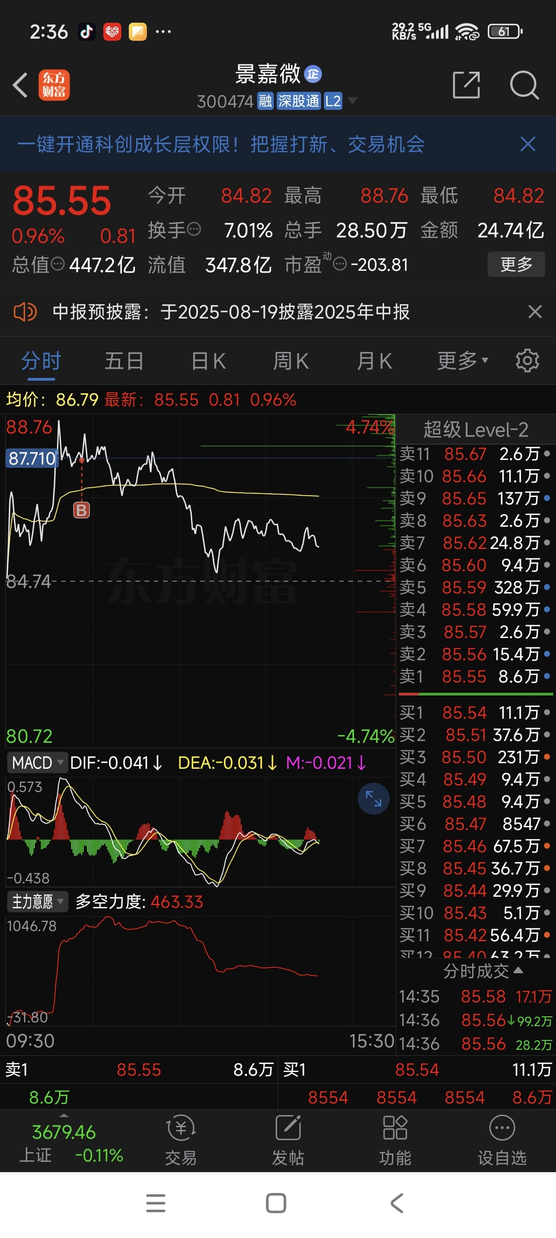Expand the stock code dropdown triangle

[x=353, y=101]
